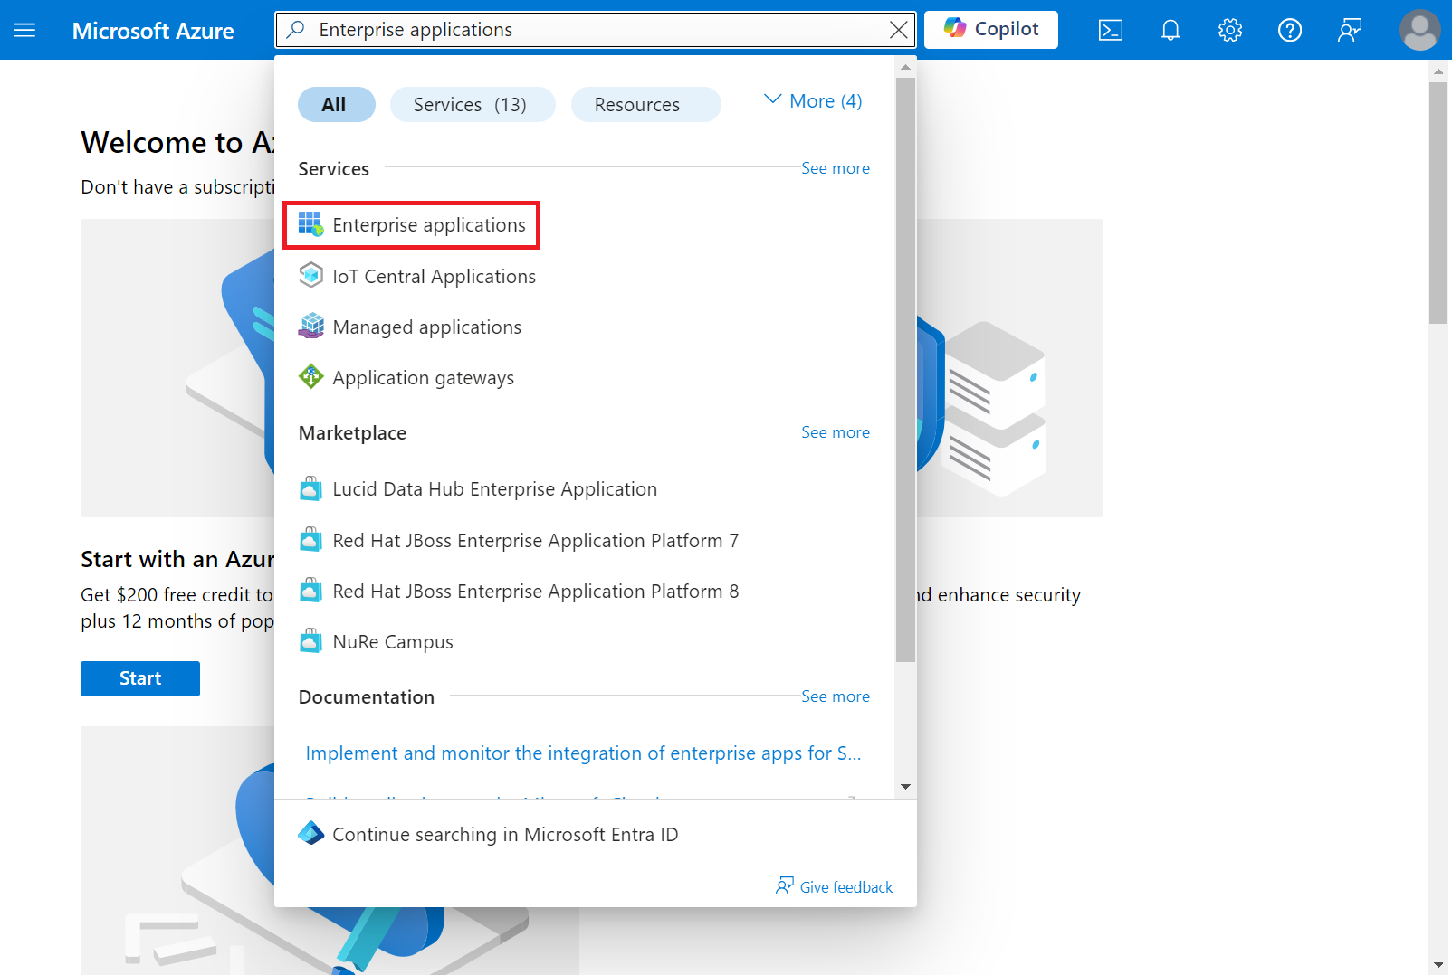
Task: Open the account avatar menu
Action: tap(1419, 30)
